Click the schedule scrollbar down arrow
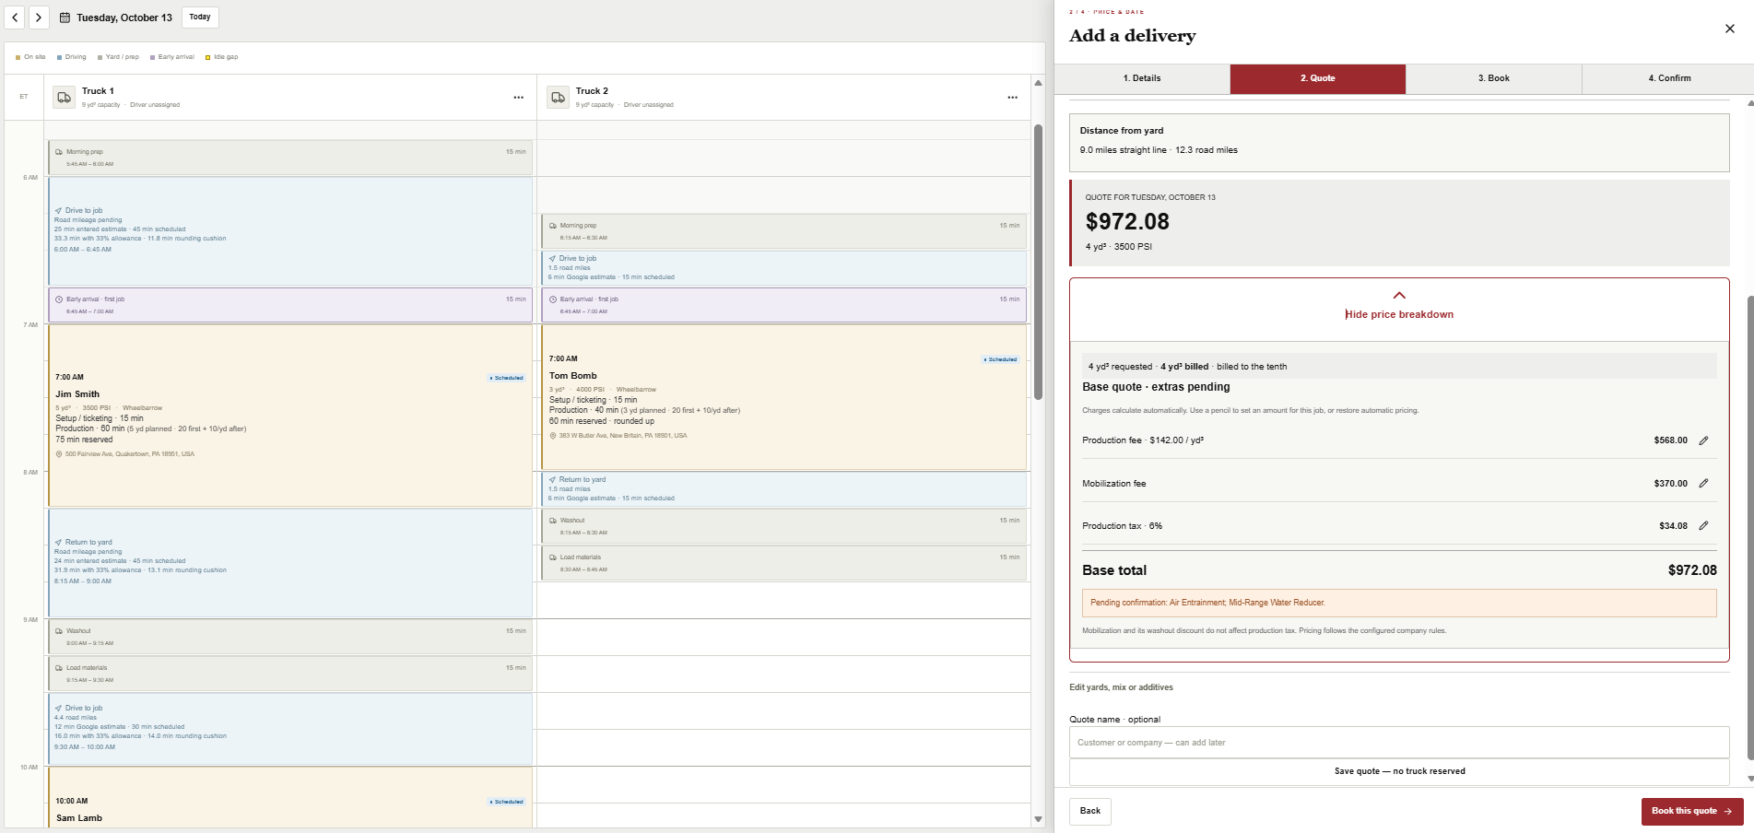Image resolution: width=1754 pixels, height=833 pixels. (x=1038, y=819)
